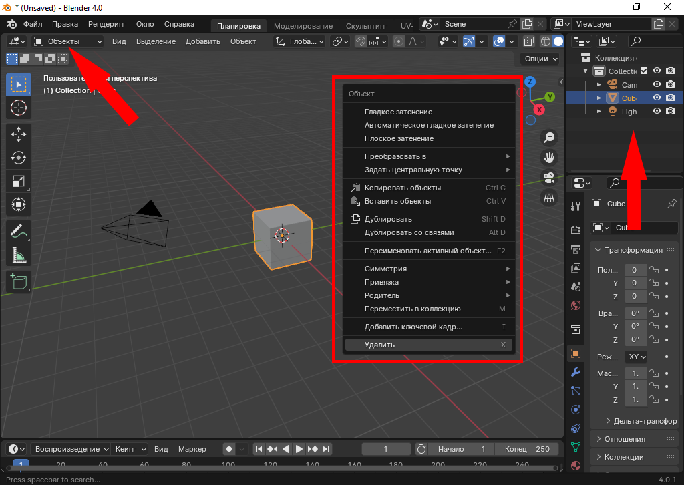Select the Move tool in toolbar
Image resolution: width=684 pixels, height=485 pixels.
pyautogui.click(x=19, y=134)
